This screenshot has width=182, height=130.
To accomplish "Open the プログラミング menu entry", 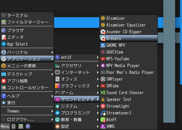I will [x=77, y=113].
